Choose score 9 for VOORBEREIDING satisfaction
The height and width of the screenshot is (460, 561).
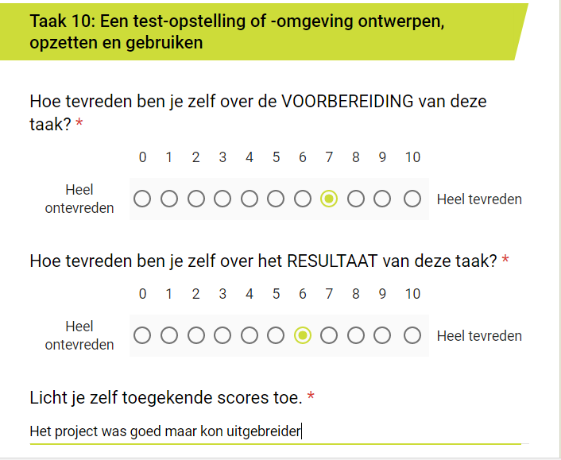click(x=382, y=199)
